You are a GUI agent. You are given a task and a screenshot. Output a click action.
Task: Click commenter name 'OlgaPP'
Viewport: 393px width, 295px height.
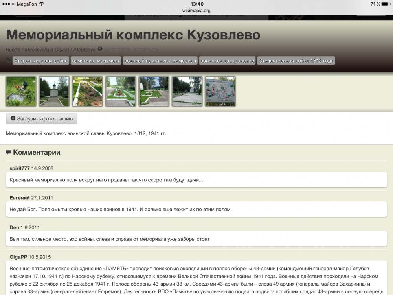point(18,257)
